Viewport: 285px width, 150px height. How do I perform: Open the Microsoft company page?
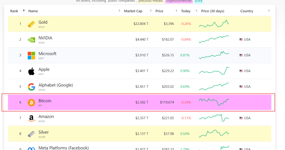pyautogui.click(x=47, y=54)
